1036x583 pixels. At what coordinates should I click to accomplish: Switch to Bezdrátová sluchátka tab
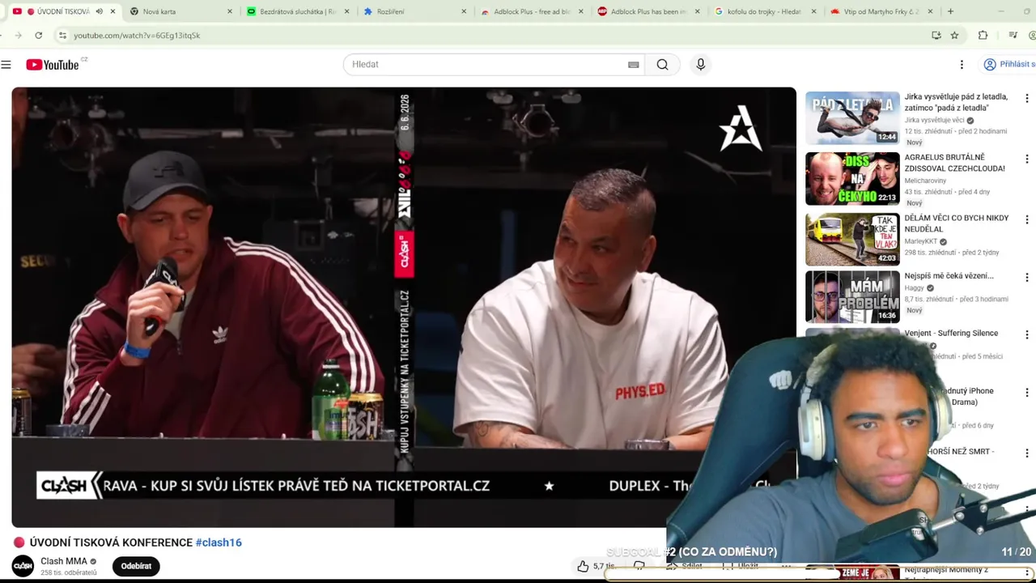point(296,11)
